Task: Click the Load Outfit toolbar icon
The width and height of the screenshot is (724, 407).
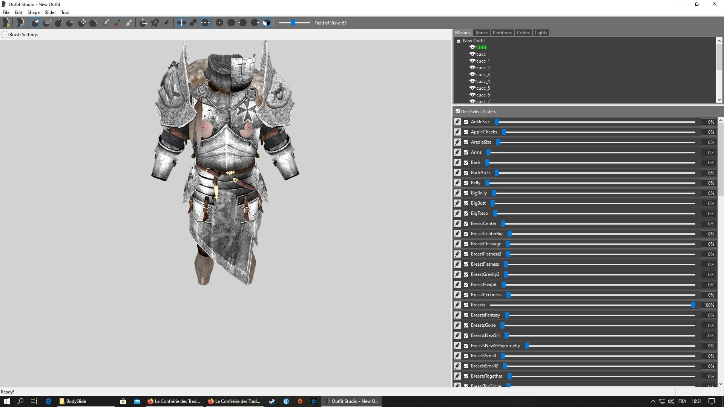Action: click(x=21, y=23)
